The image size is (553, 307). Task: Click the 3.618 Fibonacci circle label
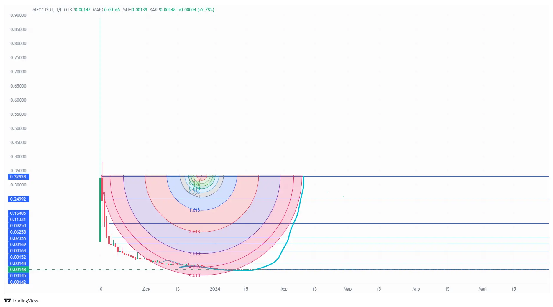[x=194, y=254]
